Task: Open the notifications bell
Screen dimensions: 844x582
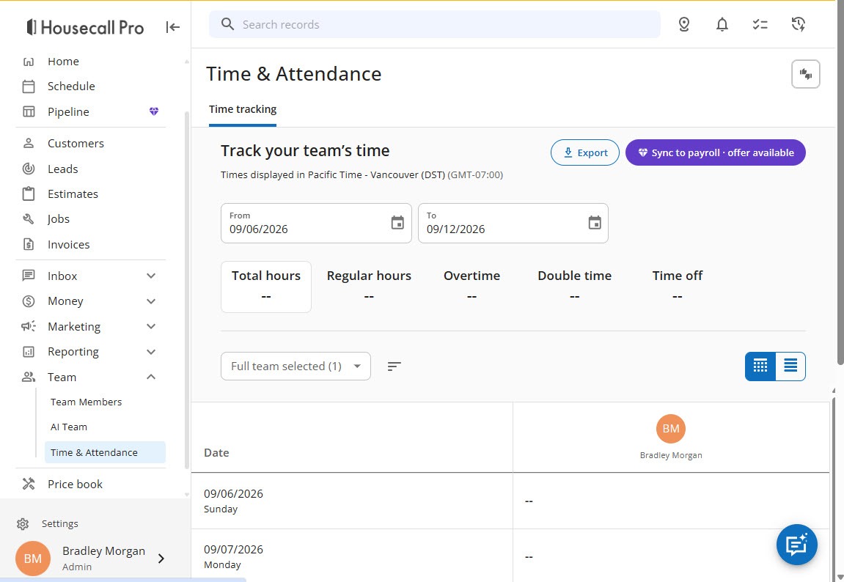Action: point(722,24)
